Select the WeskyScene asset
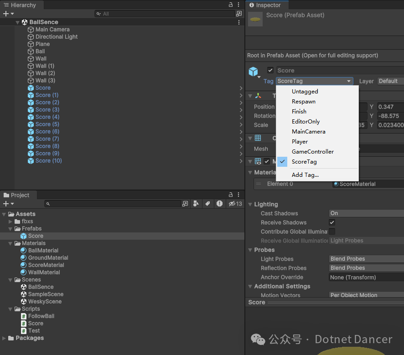Screen dimensions: 404x355 45,302
